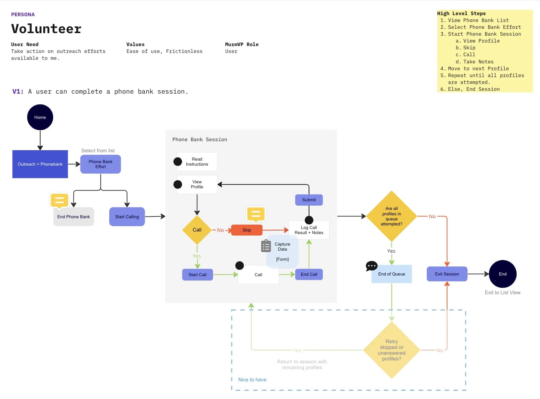Select the Submit node
The height and width of the screenshot is (399, 540).
tap(309, 200)
